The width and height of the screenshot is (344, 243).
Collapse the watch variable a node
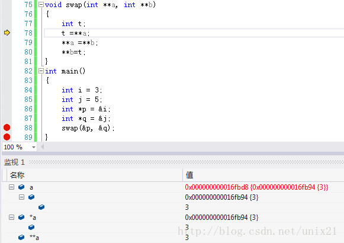click(x=11, y=187)
